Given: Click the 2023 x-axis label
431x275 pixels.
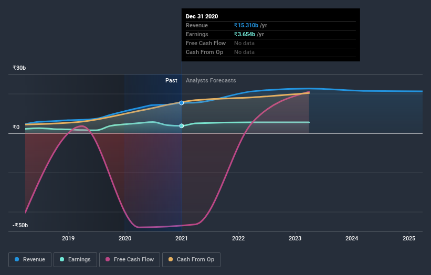Looking at the screenshot, I should click(x=295, y=238).
